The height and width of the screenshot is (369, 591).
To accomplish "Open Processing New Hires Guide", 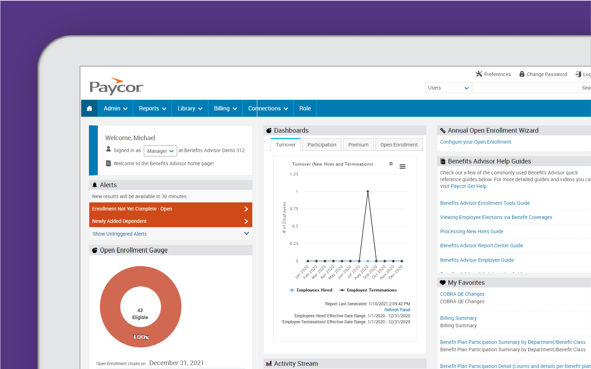I will [472, 231].
